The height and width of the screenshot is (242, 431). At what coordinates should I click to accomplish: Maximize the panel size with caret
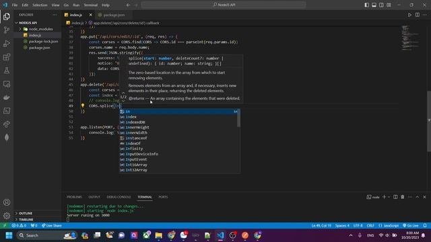pyautogui.click(x=418, y=197)
